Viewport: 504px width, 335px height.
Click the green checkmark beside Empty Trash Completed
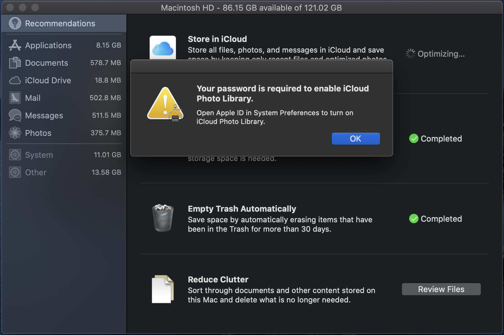tap(414, 219)
